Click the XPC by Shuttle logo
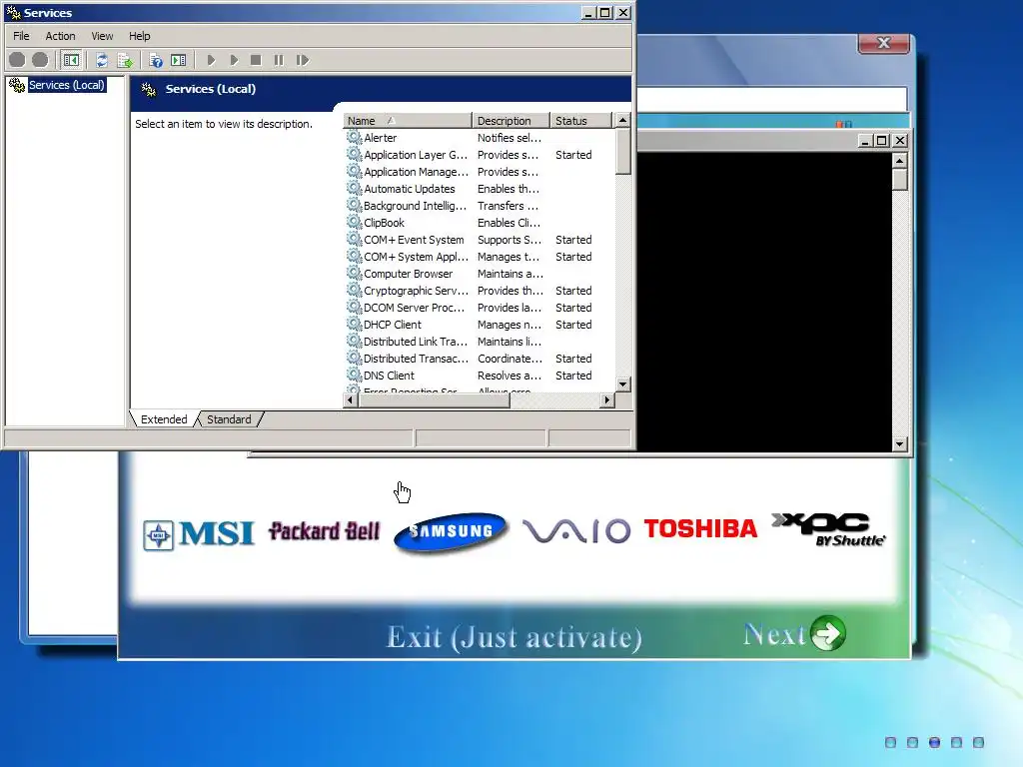Image resolution: width=1023 pixels, height=767 pixels. tap(829, 529)
